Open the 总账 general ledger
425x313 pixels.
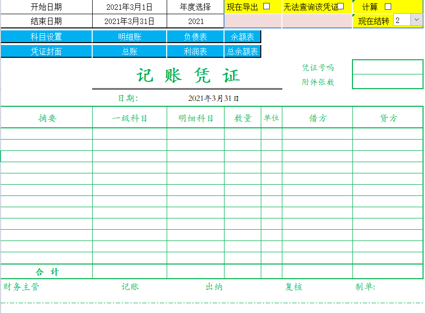(130, 50)
